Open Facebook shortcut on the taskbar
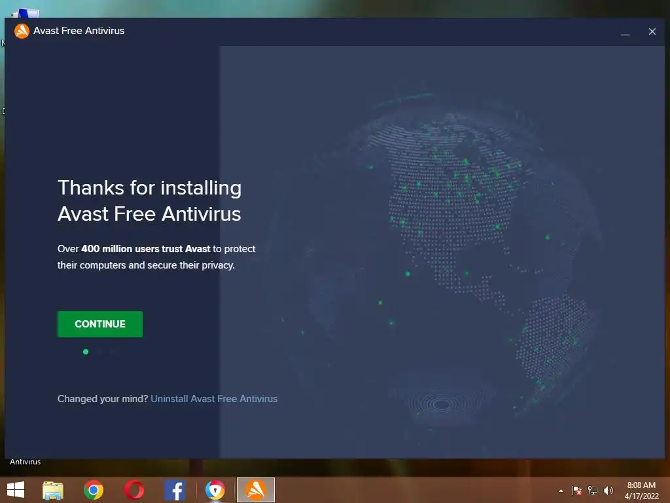Viewport: 670px width, 503px height. point(175,490)
